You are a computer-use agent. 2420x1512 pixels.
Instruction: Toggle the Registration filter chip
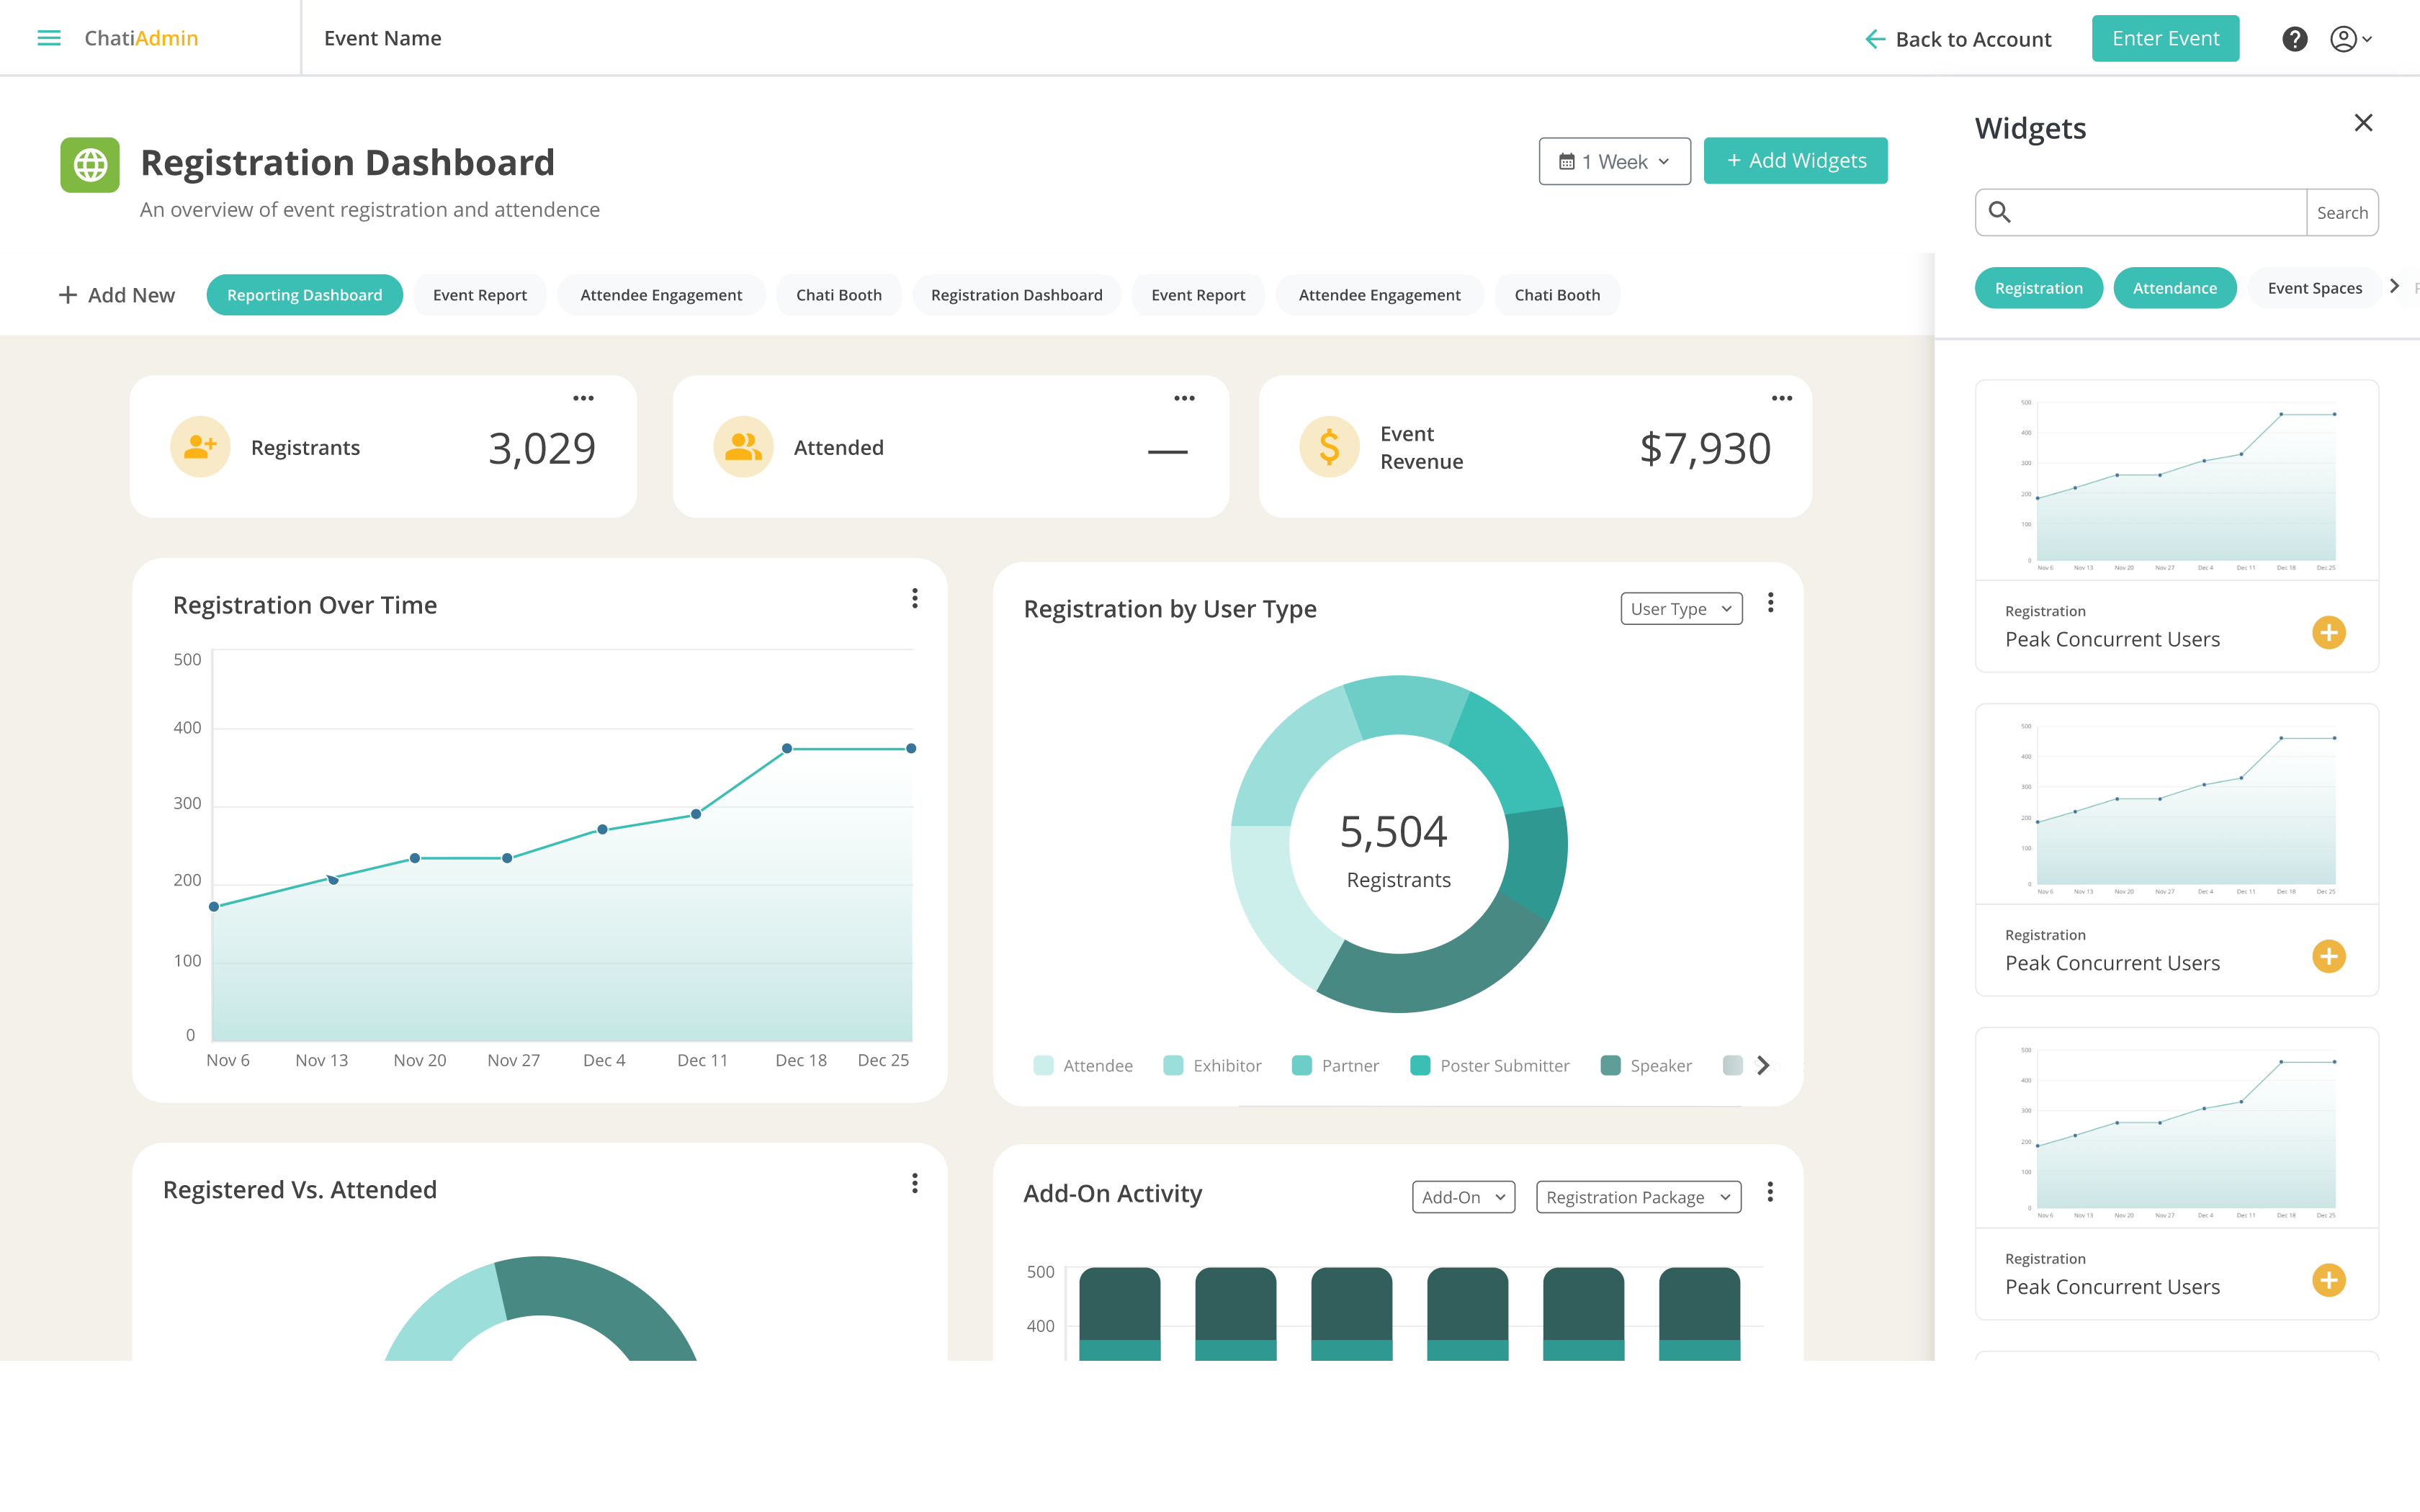pyautogui.click(x=2038, y=288)
